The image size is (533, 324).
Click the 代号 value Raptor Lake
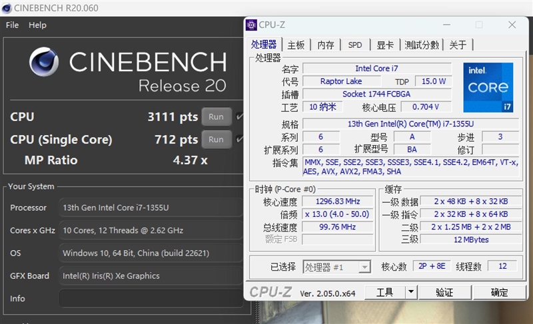[341, 81]
